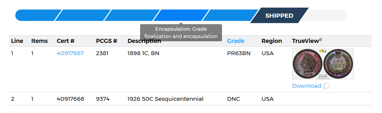382x113 pixels.
Task: Click the TrueView column header
Action: pyautogui.click(x=307, y=41)
